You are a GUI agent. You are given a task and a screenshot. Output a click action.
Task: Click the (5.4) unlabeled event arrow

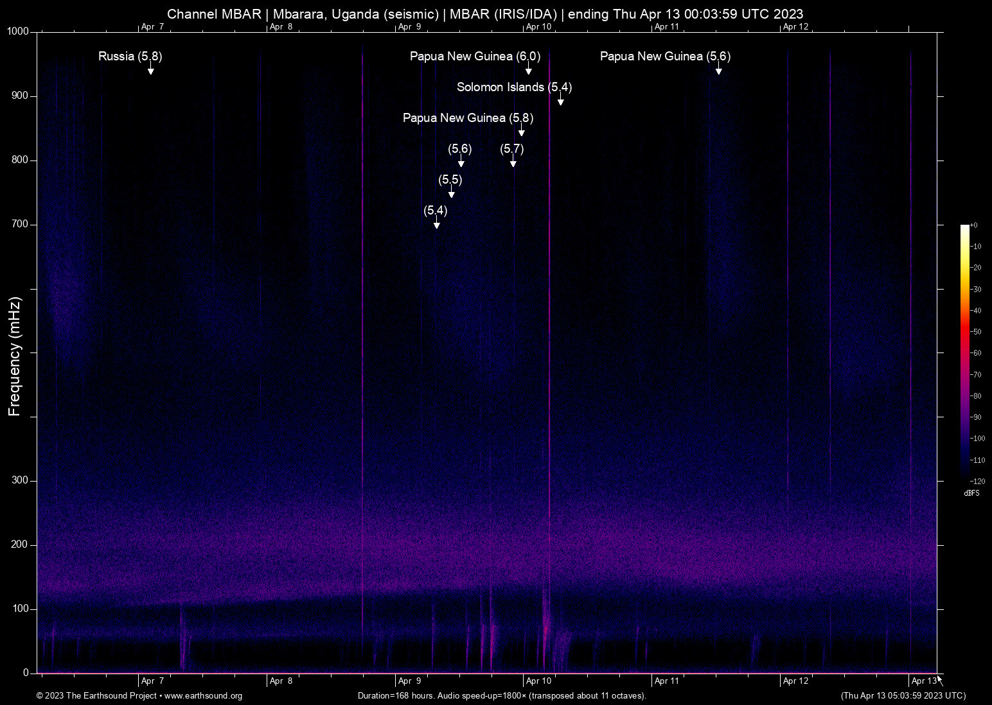436,223
